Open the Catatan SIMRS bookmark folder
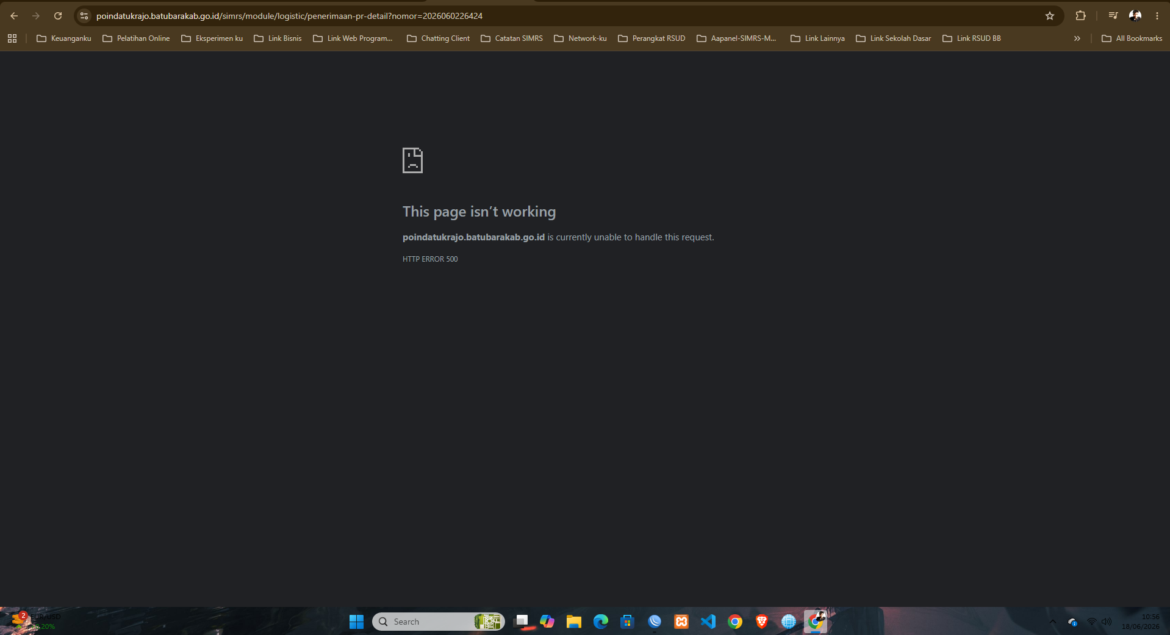 coord(511,38)
